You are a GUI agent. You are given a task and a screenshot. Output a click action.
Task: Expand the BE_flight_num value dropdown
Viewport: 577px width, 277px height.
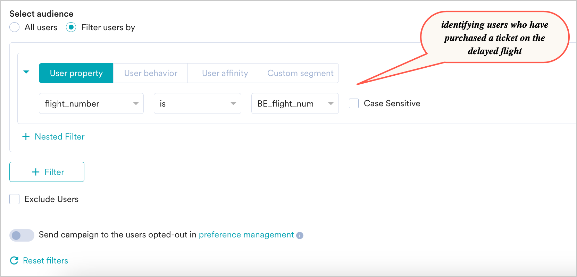tap(295, 103)
